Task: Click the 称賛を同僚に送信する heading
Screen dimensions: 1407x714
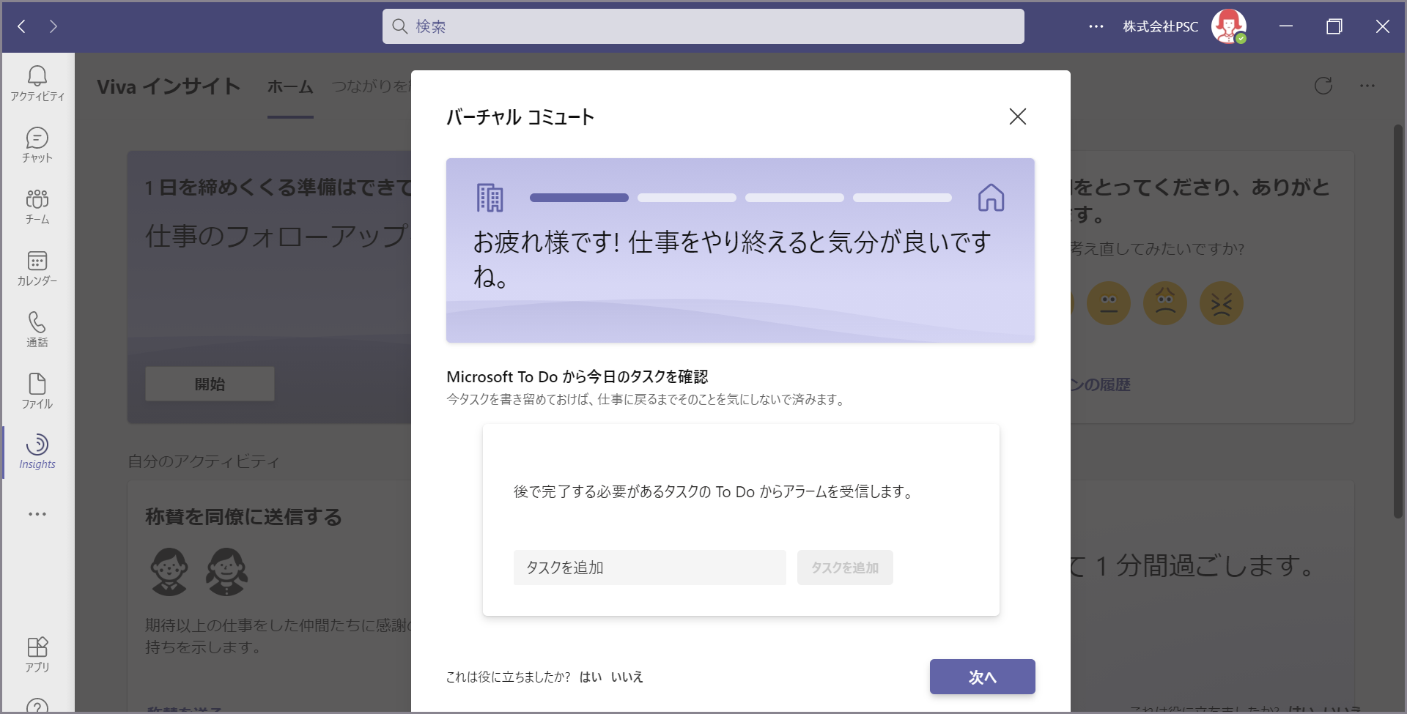Action: point(243,517)
